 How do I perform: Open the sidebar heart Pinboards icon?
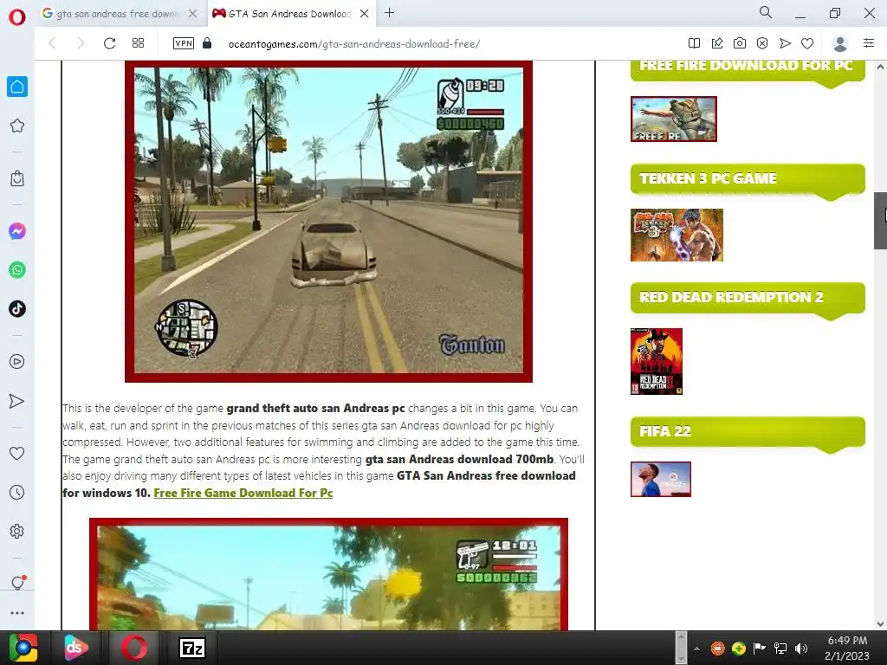(x=17, y=453)
